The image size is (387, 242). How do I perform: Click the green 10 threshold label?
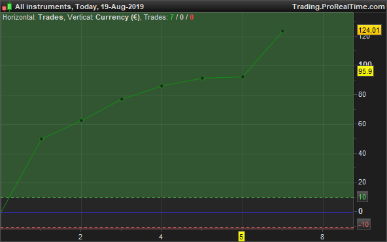[x=362, y=197]
